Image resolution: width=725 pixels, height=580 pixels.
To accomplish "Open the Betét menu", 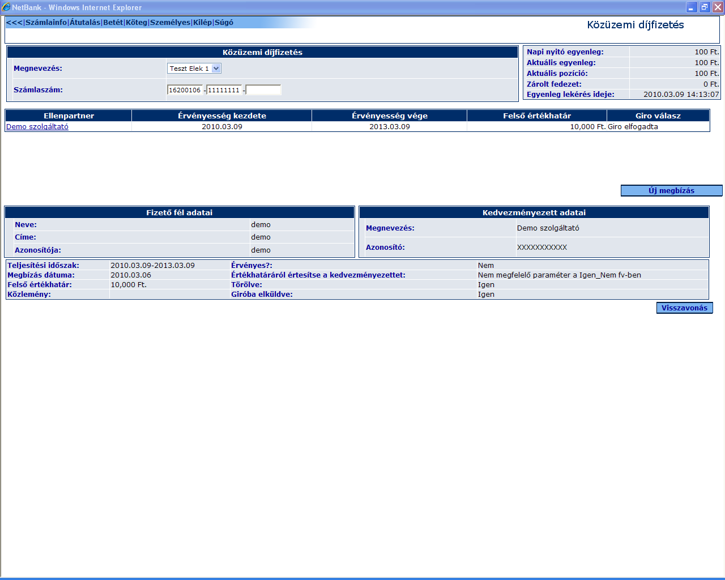I will (x=113, y=23).
